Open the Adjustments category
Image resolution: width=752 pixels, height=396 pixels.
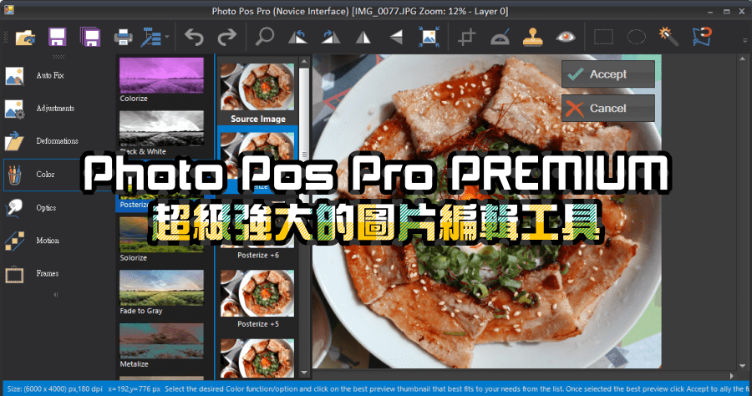pos(40,109)
